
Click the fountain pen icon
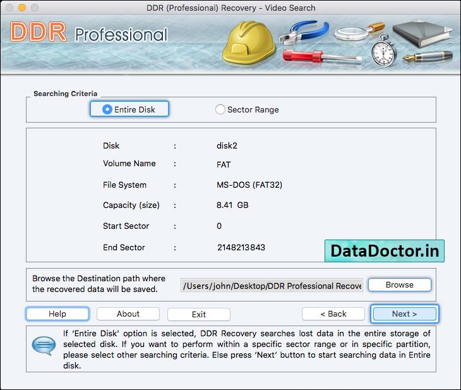tap(428, 56)
